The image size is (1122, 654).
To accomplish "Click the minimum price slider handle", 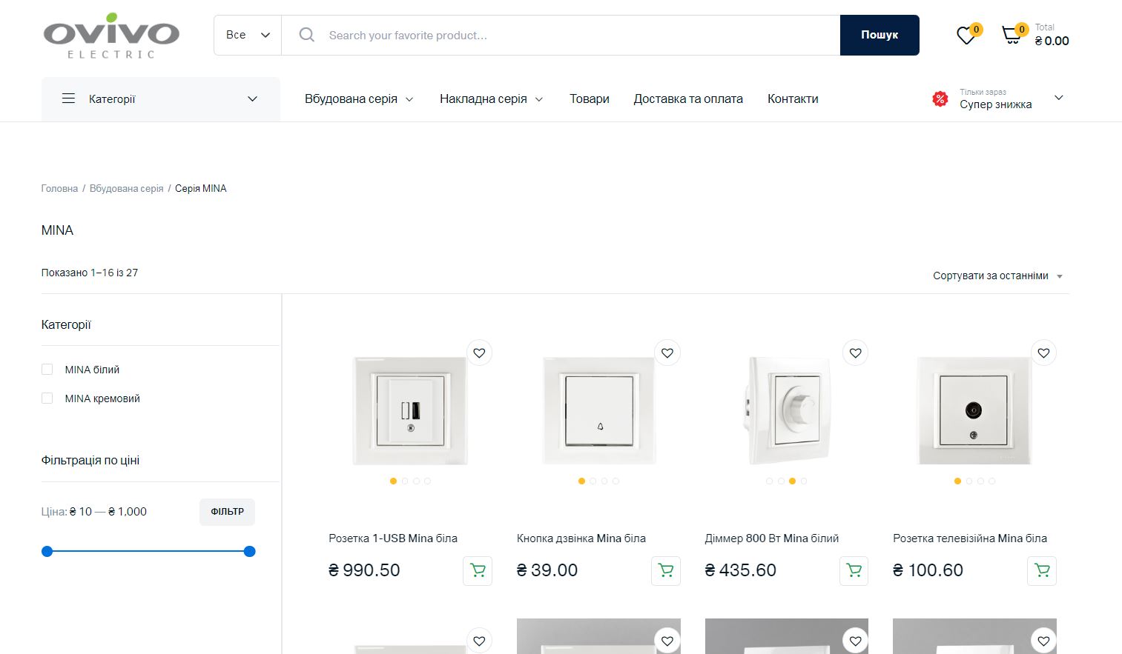I will click(47, 551).
